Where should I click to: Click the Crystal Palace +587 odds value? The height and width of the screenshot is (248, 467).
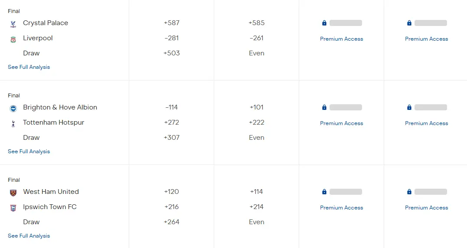tap(172, 23)
